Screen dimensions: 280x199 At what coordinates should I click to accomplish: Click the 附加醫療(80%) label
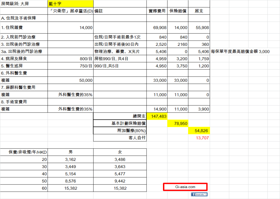pos(132,131)
